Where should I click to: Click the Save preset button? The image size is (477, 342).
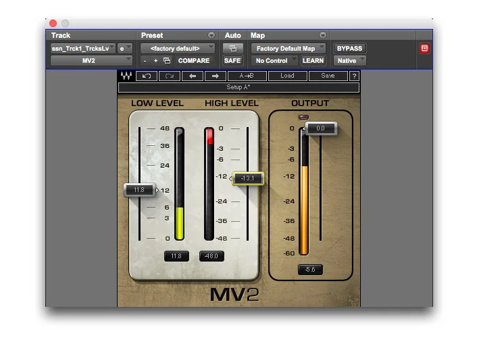(x=328, y=76)
